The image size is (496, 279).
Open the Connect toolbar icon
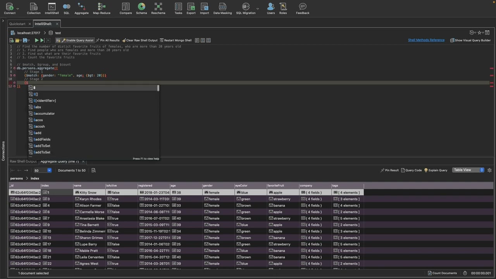tap(9, 8)
